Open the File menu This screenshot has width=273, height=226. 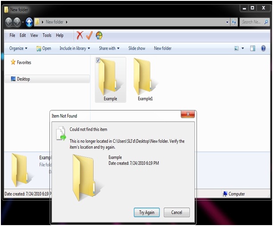[x=12, y=35]
